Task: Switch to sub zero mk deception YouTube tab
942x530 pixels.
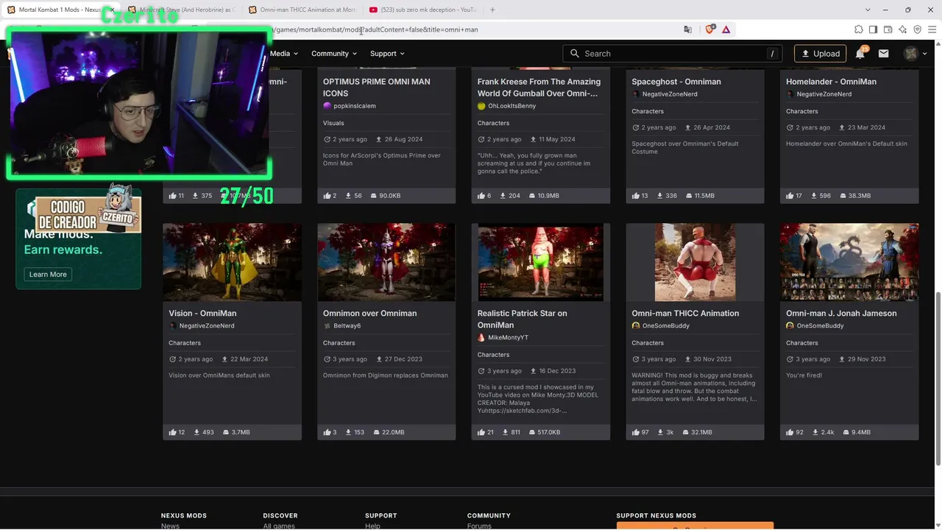Action: click(422, 10)
